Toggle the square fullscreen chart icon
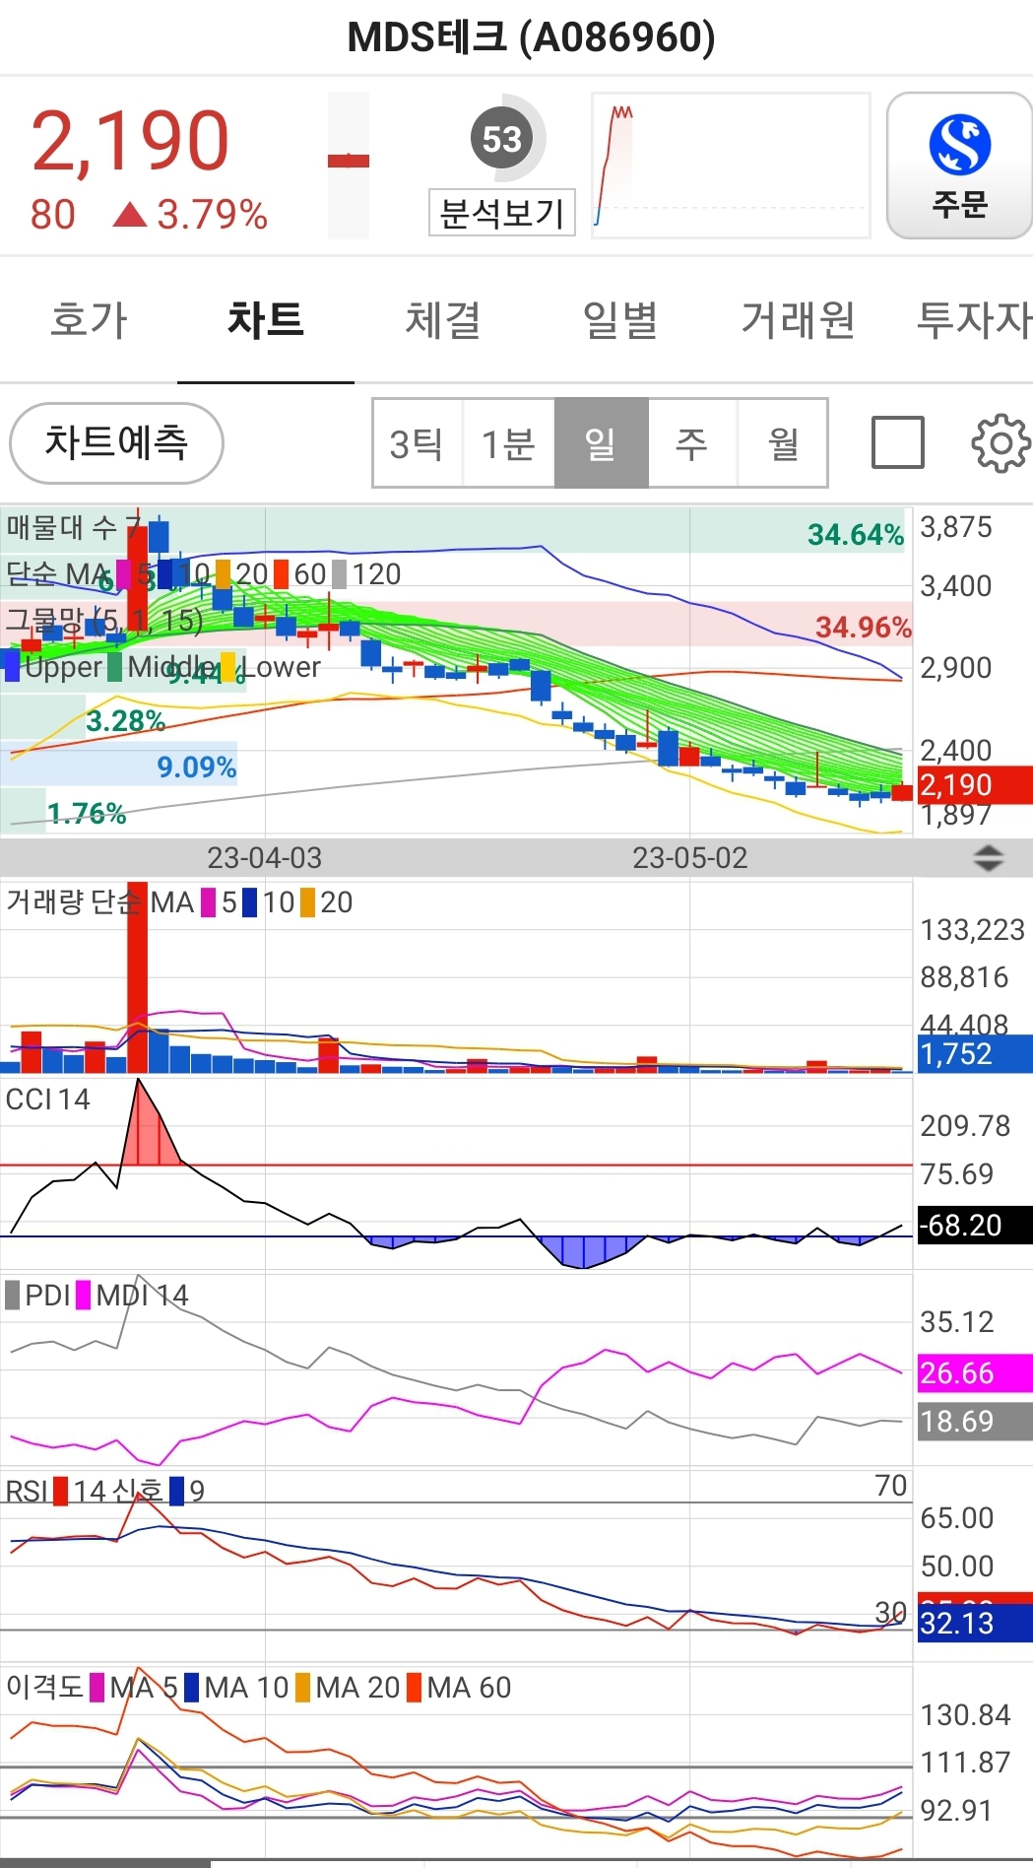 pyautogui.click(x=898, y=442)
